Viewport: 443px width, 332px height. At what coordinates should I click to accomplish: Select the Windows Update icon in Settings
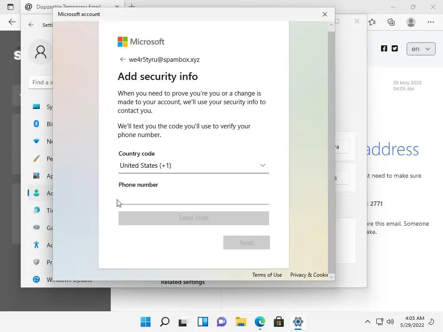click(x=36, y=279)
